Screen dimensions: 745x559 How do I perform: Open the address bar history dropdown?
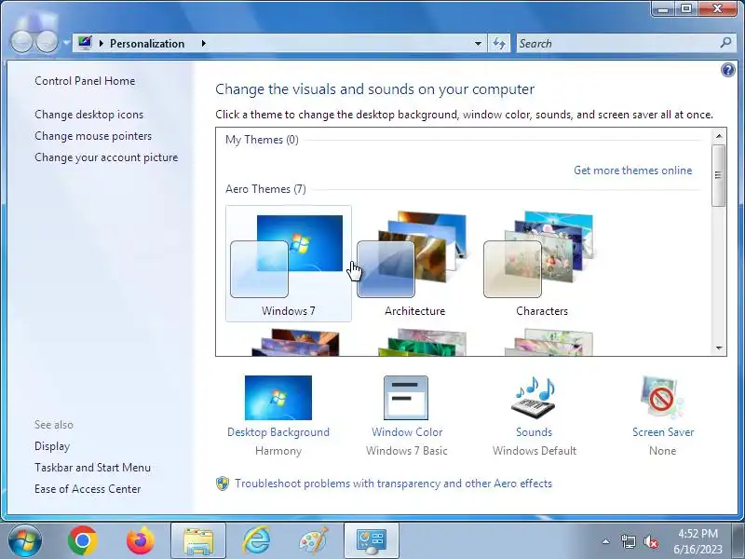[478, 43]
